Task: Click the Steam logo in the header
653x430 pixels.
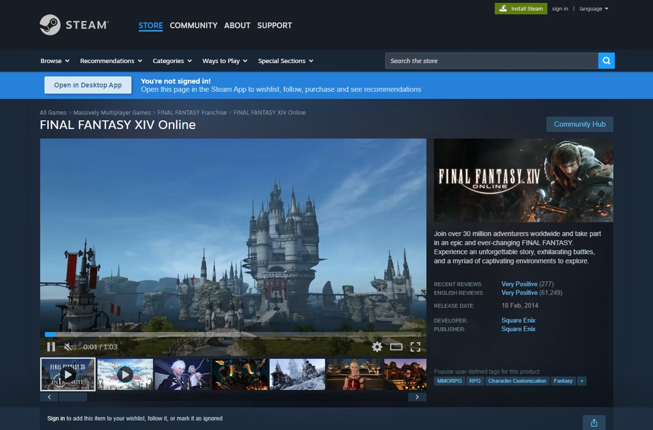Action: point(74,25)
